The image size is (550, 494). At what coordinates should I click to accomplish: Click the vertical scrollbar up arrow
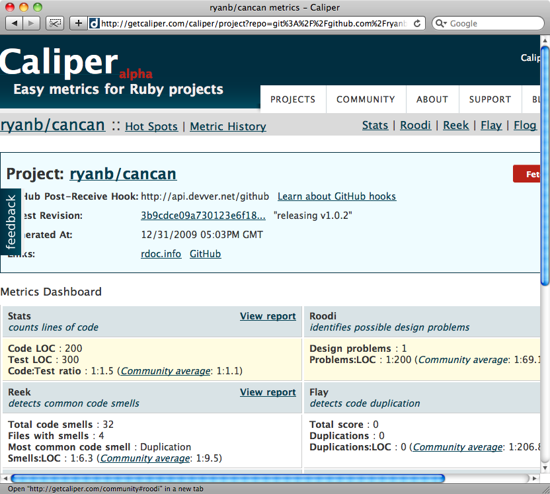click(545, 40)
